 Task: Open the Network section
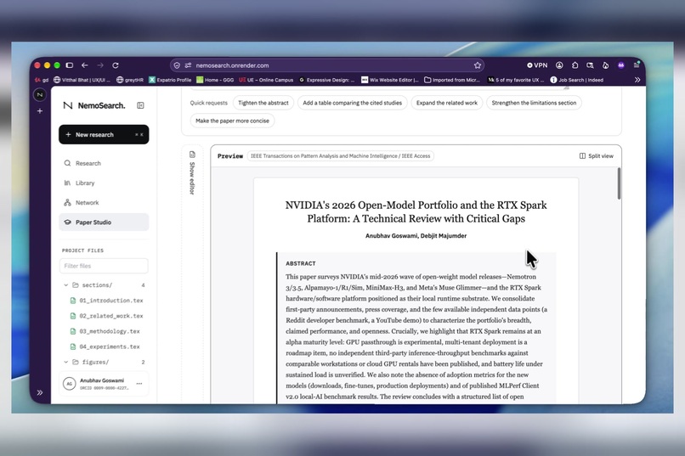click(104, 202)
